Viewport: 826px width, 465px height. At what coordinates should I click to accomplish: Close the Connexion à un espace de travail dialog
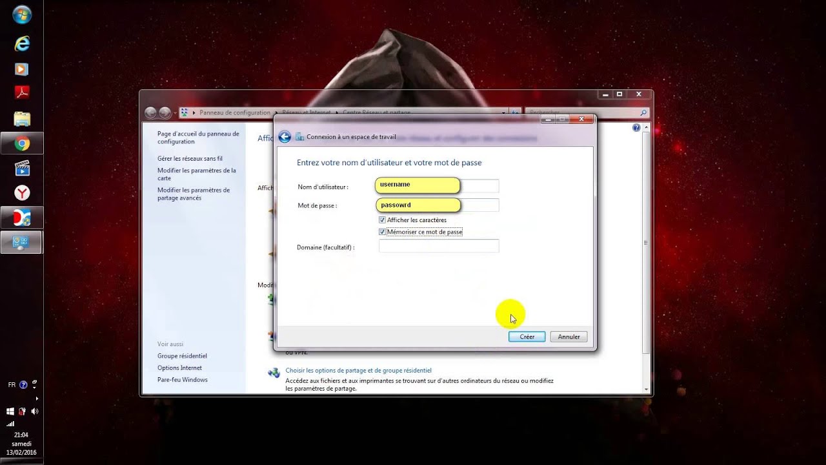581,119
